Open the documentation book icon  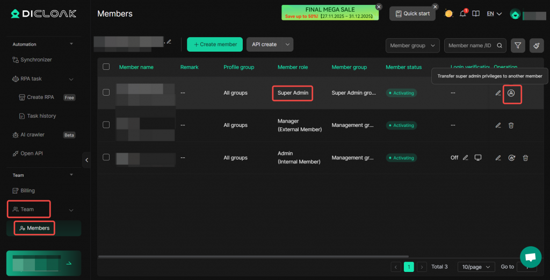point(475,13)
